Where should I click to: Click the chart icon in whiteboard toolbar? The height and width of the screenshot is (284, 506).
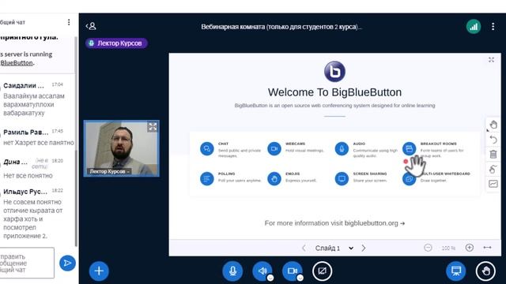[493, 184]
